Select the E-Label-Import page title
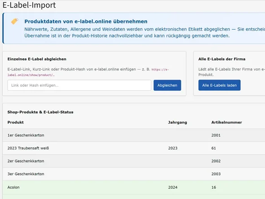 click(29, 5)
